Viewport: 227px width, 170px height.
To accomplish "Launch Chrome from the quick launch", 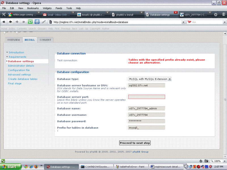I will point(26,167).
